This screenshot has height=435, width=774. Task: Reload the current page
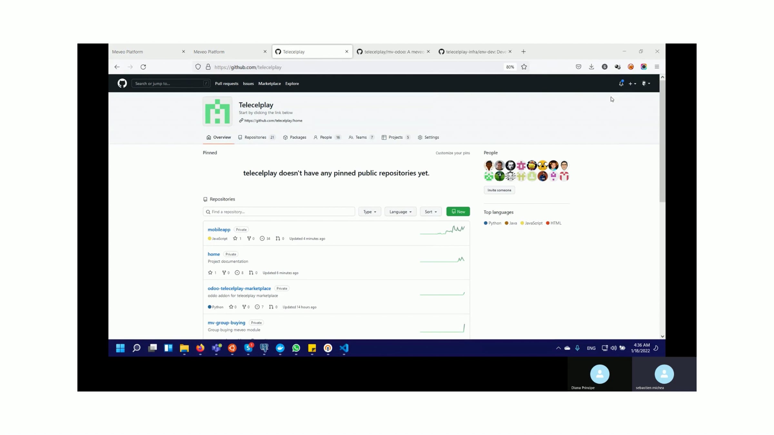click(x=143, y=67)
